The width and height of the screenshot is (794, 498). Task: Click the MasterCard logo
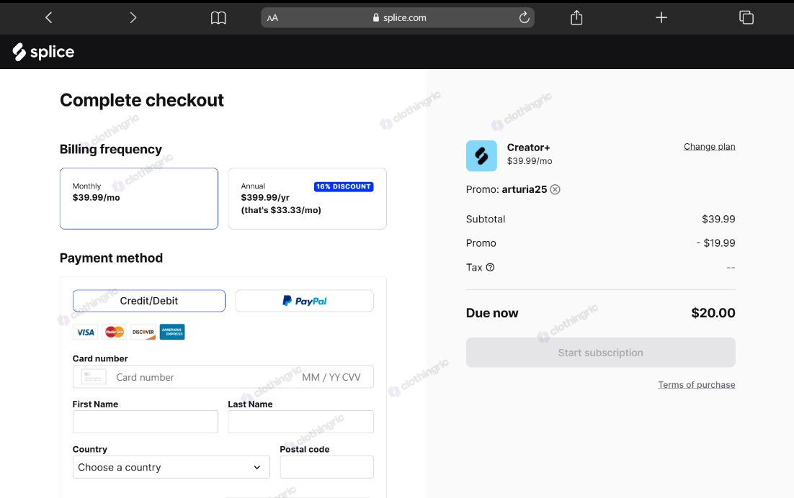coord(115,332)
